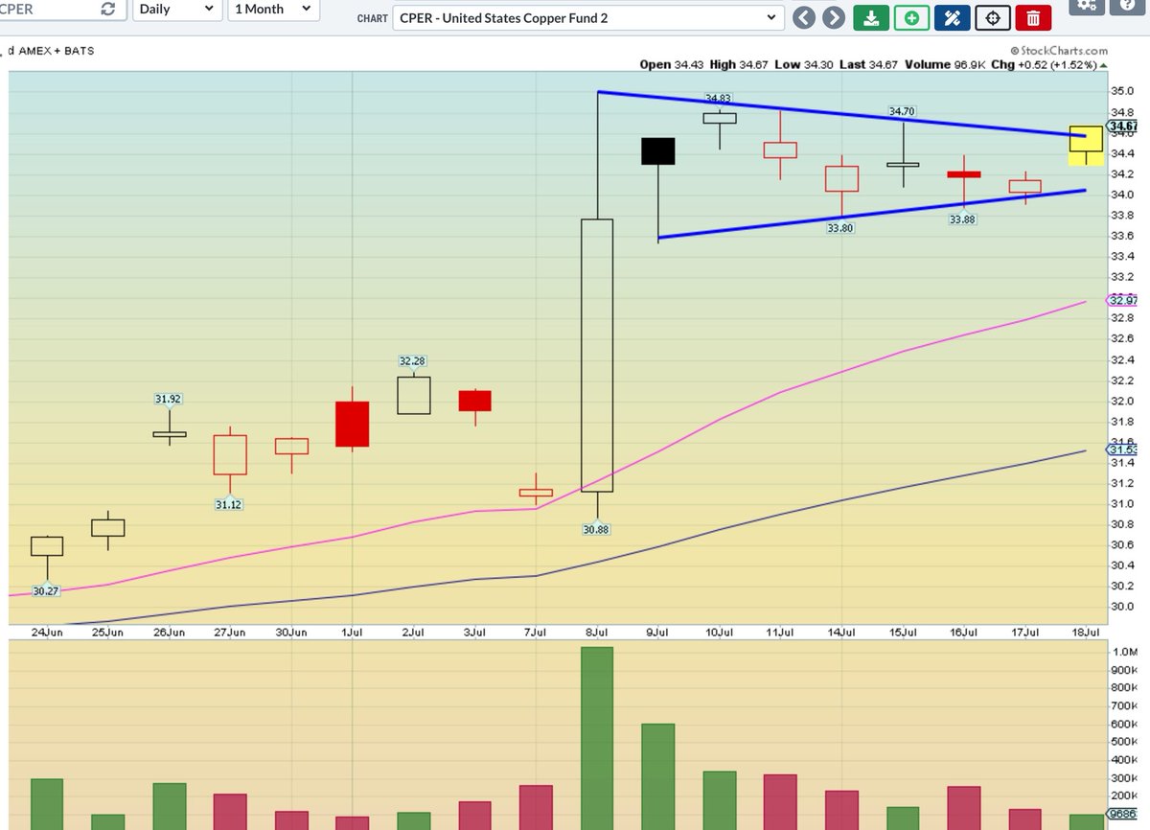Click the 30.27 price label
Viewport: 1150px width, 830px height.
pos(46,591)
